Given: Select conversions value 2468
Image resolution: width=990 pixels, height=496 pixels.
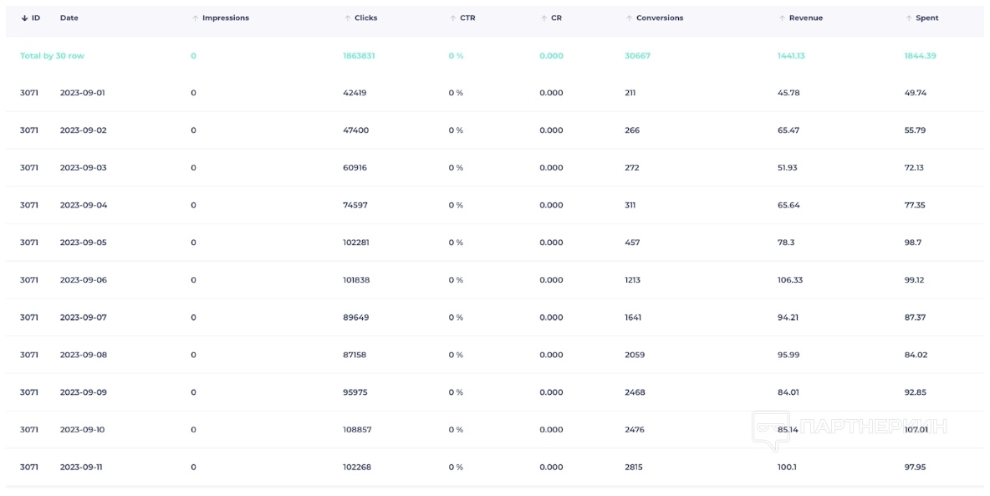Looking at the screenshot, I should click(635, 392).
